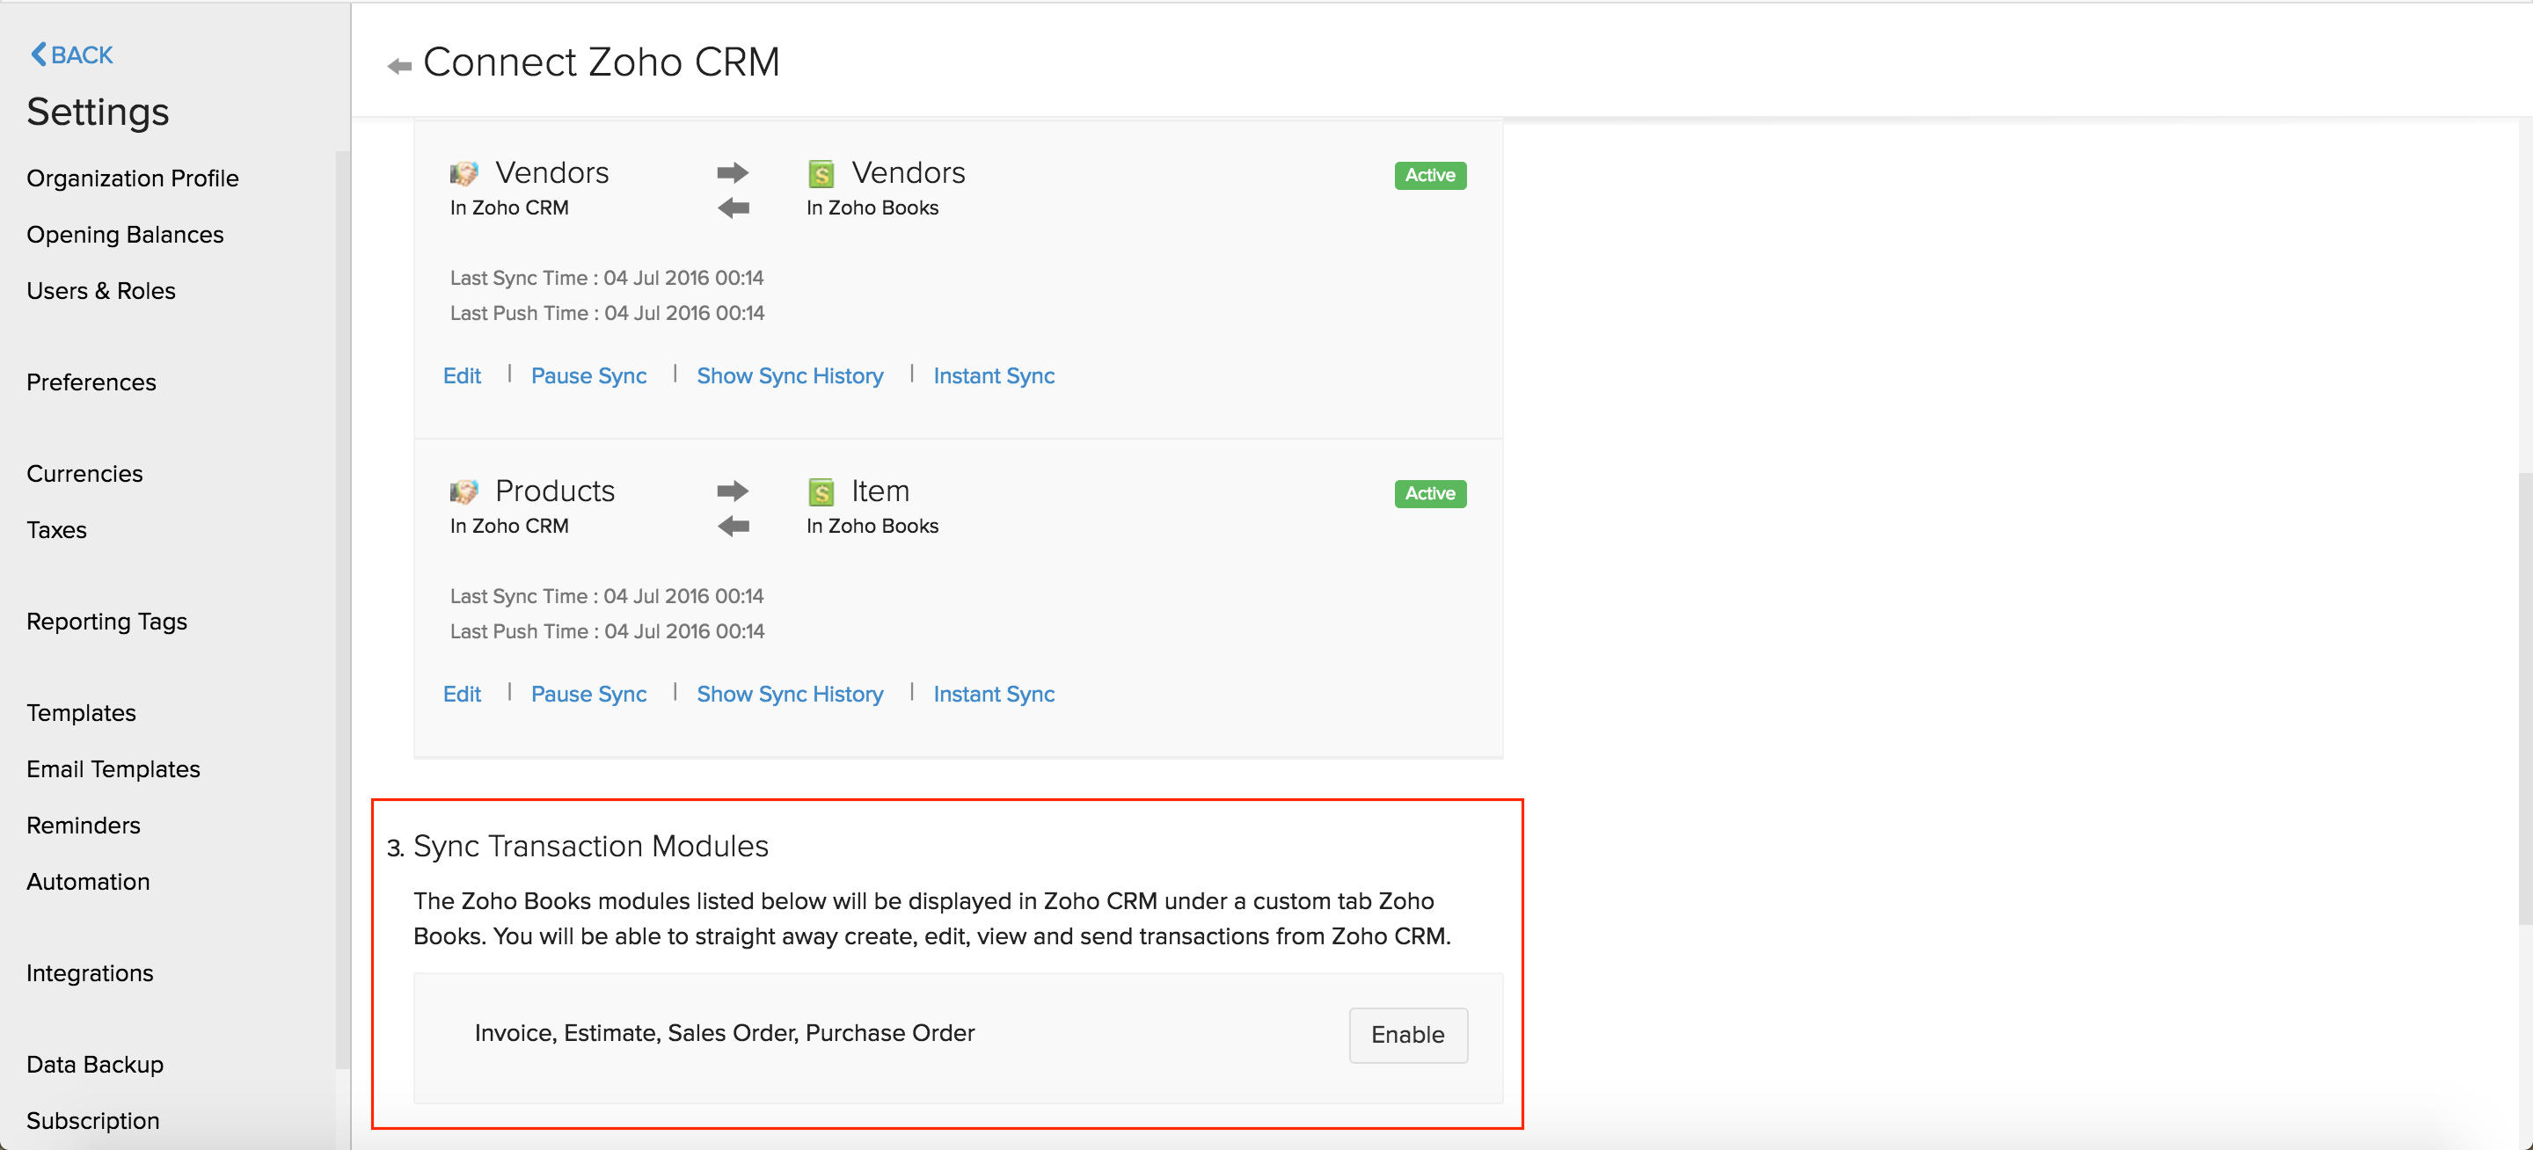Edit the Products to Item sync settings
The height and width of the screenshot is (1150, 2533).
click(x=462, y=693)
